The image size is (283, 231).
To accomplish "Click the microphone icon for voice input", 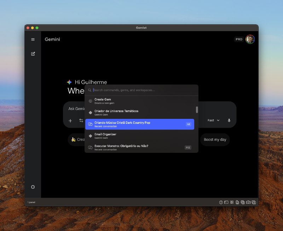I will coord(229,121).
